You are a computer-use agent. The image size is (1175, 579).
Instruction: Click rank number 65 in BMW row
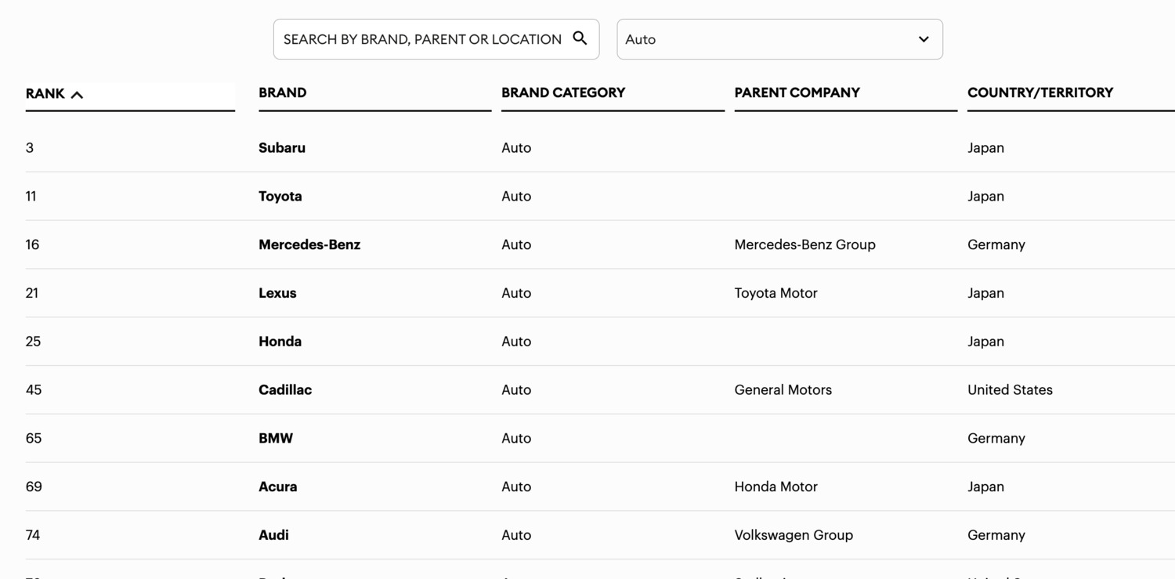[x=34, y=438]
